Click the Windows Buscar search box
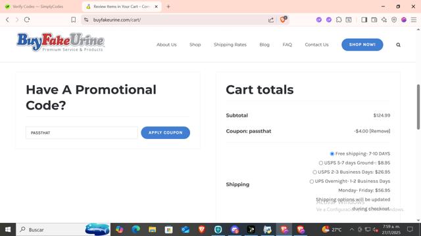Viewport: 421px width, 236px height. tap(63, 229)
